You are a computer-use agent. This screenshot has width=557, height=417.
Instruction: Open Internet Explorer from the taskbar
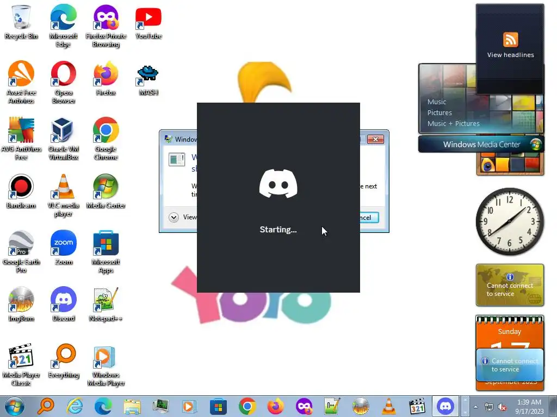pyautogui.click(x=75, y=406)
